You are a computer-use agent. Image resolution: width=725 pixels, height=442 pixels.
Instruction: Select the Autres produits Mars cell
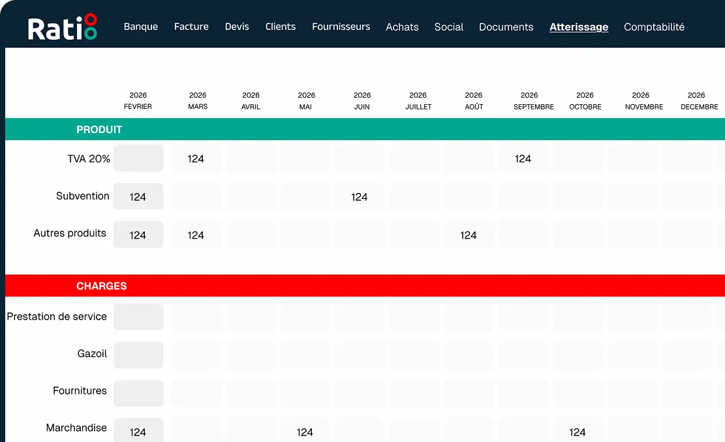[x=196, y=235]
